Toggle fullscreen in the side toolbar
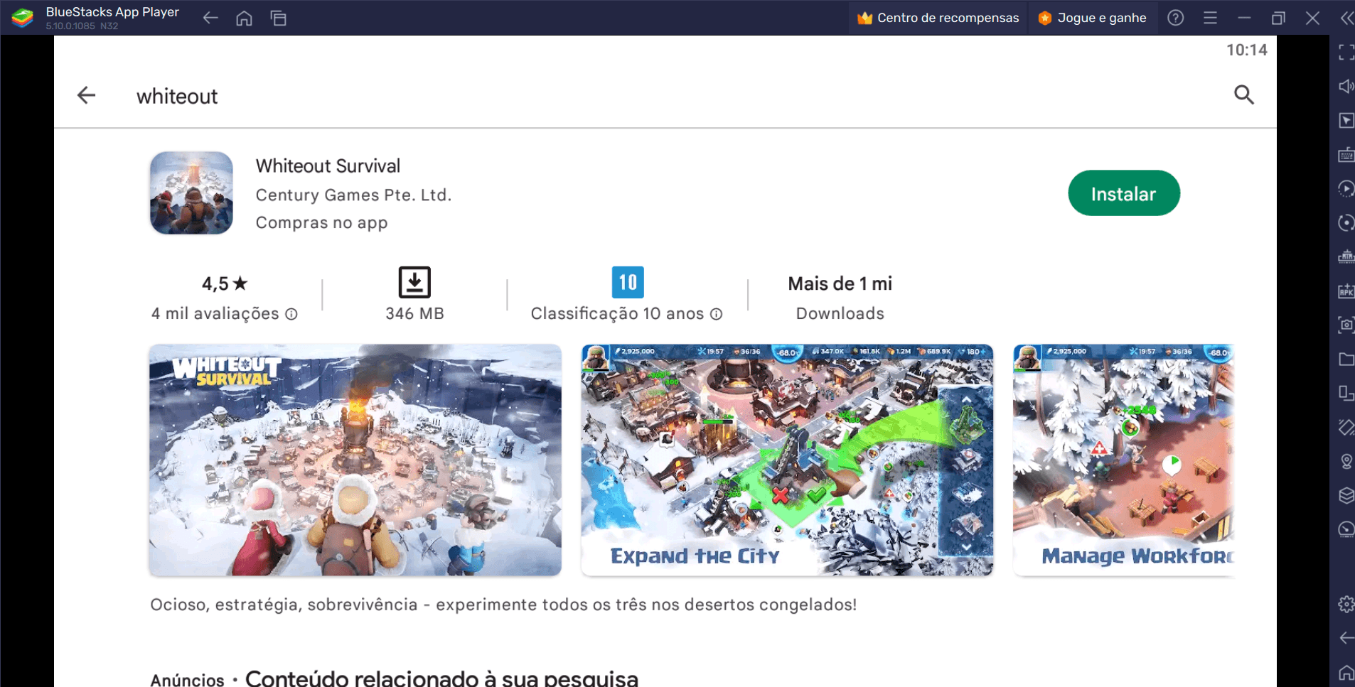This screenshot has width=1355, height=687. [1346, 52]
